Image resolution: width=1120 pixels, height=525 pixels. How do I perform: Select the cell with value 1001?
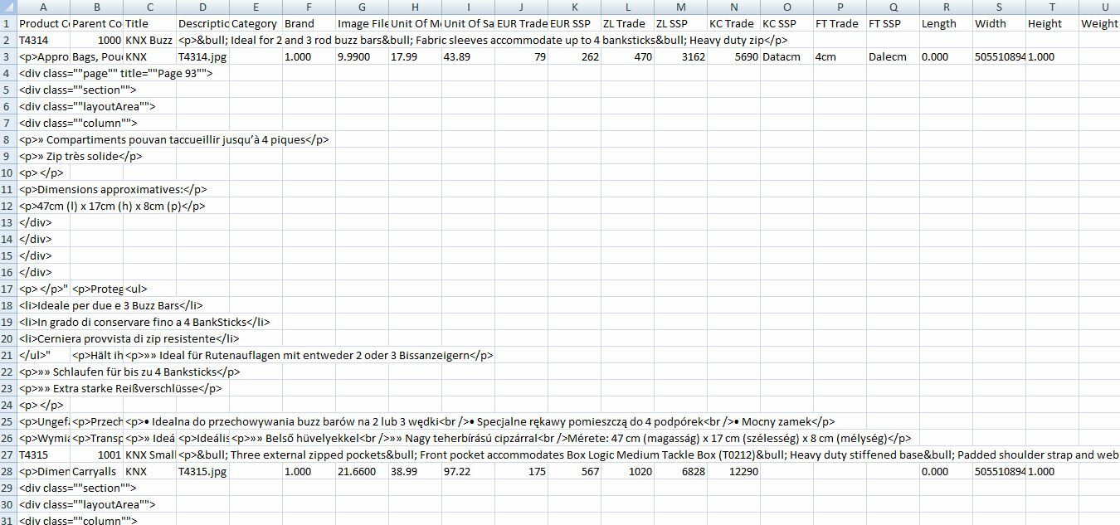click(96, 455)
